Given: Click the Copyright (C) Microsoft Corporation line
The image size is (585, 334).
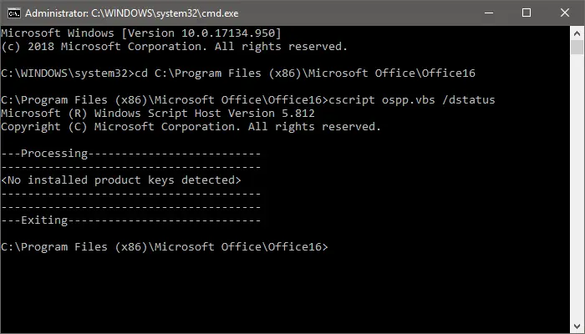Looking at the screenshot, I should (x=191, y=127).
